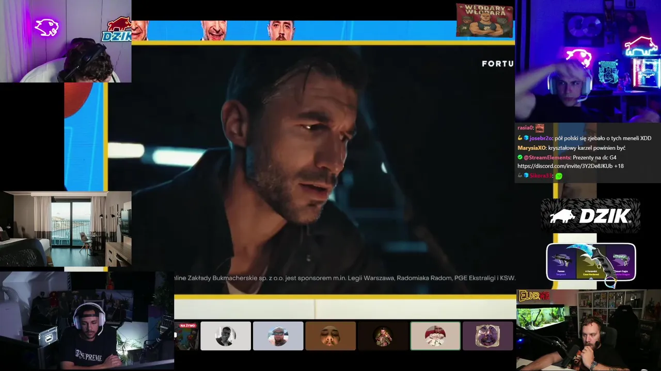Click the blue cube badge beside josebr2o
The width and height of the screenshot is (661, 371).
coord(526,138)
